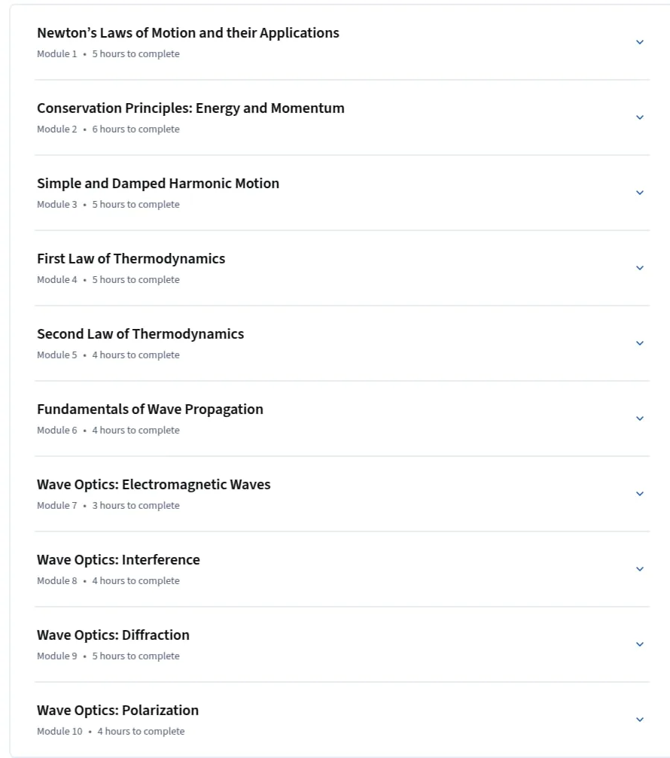The height and width of the screenshot is (758, 670).
Task: Select Simple and Damped Harmonic Motion title
Action: (158, 184)
